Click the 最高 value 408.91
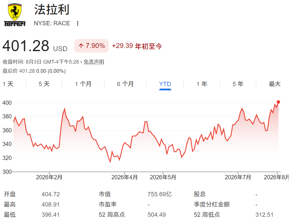Viewport: 289px width, 219px height. coord(51,205)
